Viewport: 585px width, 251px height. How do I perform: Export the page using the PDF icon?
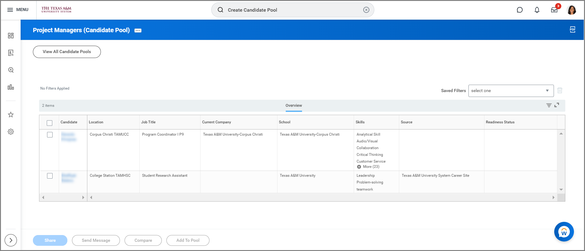tap(572, 29)
